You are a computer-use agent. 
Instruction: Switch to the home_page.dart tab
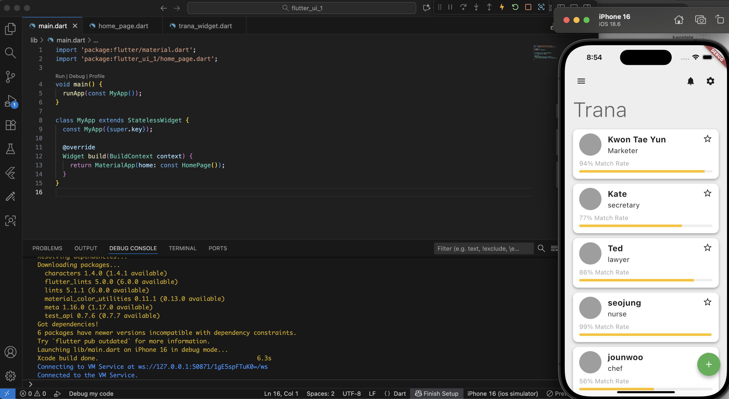[123, 26]
